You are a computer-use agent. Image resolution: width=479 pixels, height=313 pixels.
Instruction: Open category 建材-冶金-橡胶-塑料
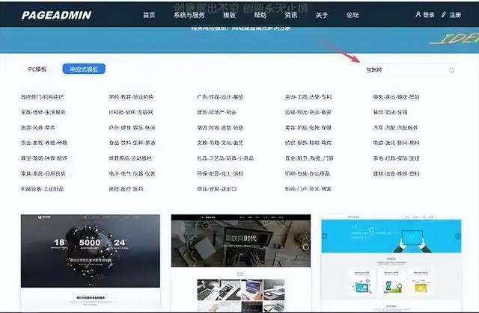(x=396, y=174)
